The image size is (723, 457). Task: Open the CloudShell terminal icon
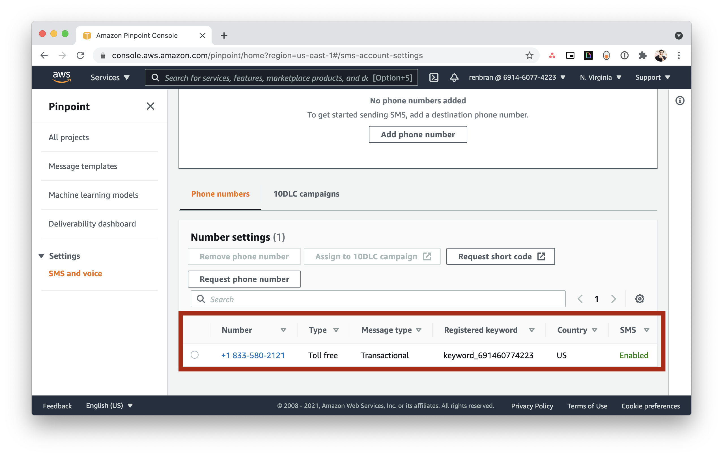[x=434, y=77]
